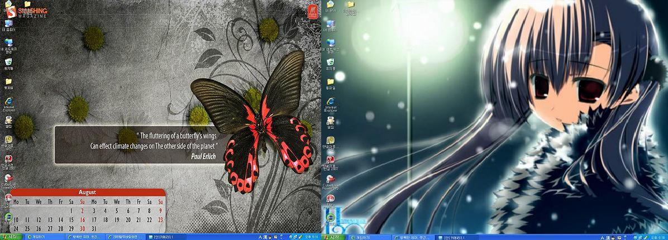Switch to 2008달력배경화면 taskbar window
The height and width of the screenshot is (240, 668).
pos(125,237)
